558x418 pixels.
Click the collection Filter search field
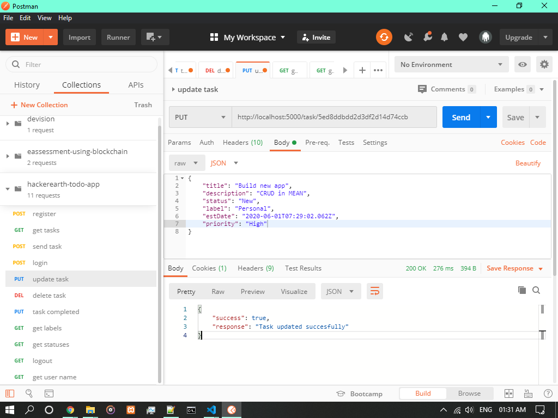[x=82, y=64]
